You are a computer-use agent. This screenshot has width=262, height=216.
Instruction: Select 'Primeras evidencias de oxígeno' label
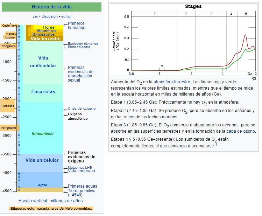(x=82, y=156)
